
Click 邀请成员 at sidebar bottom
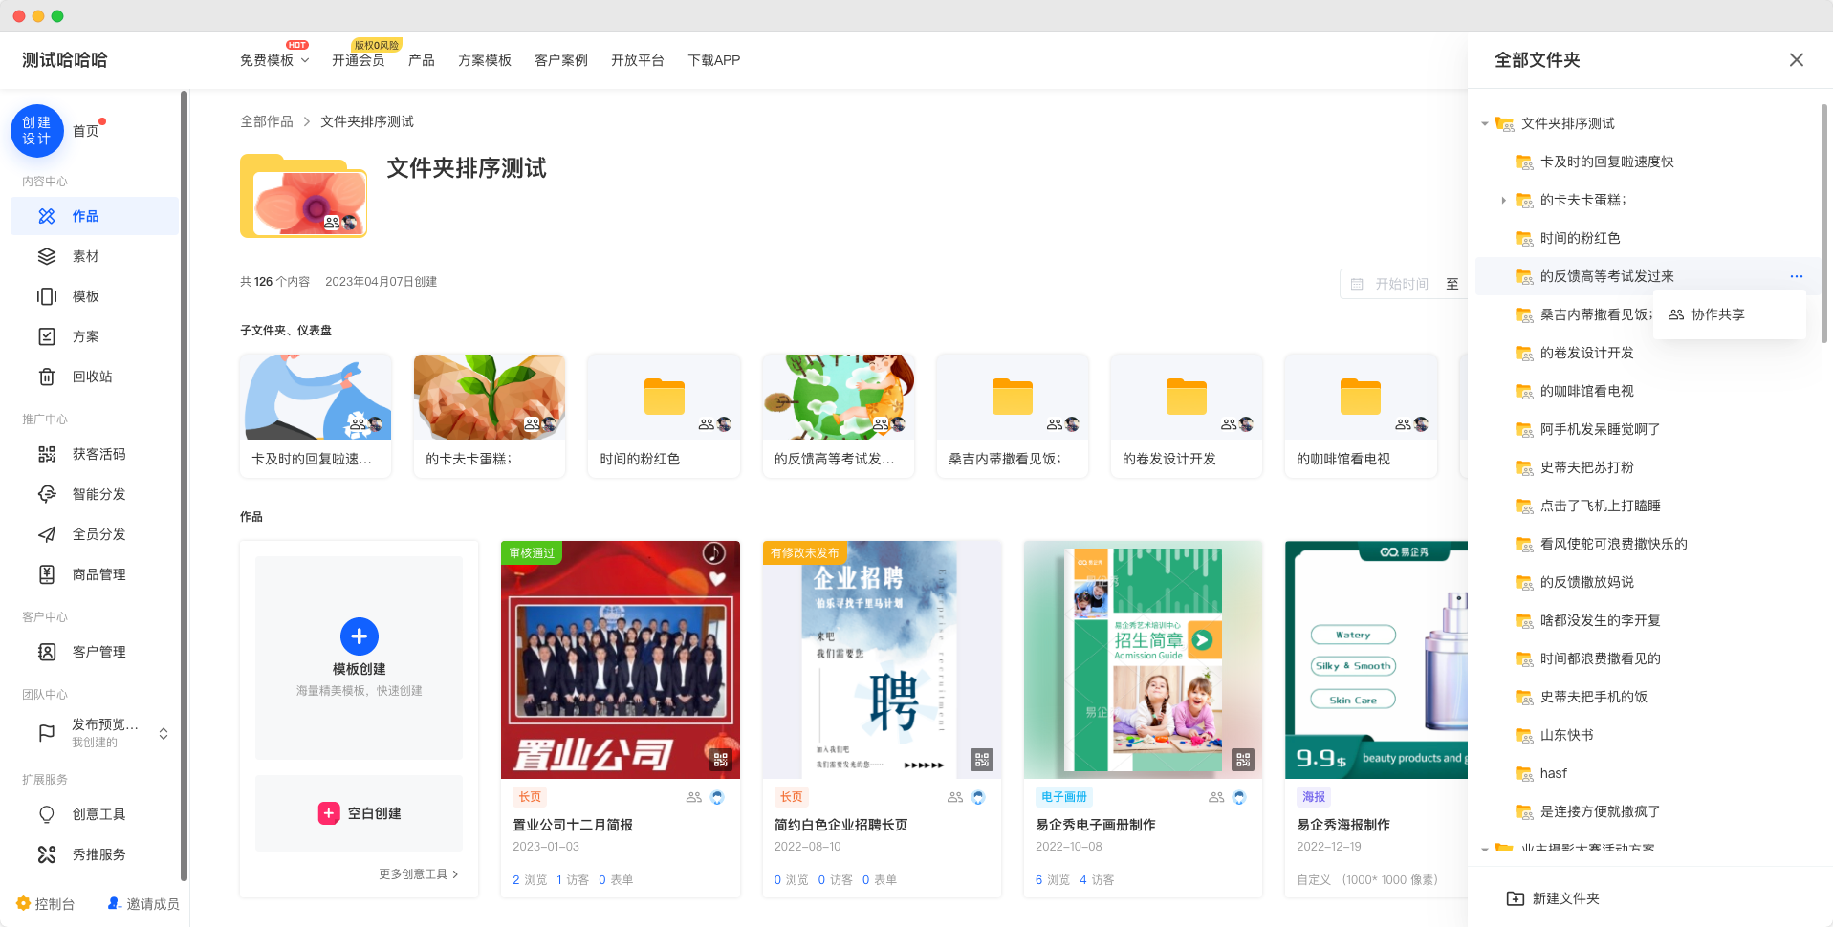[143, 903]
